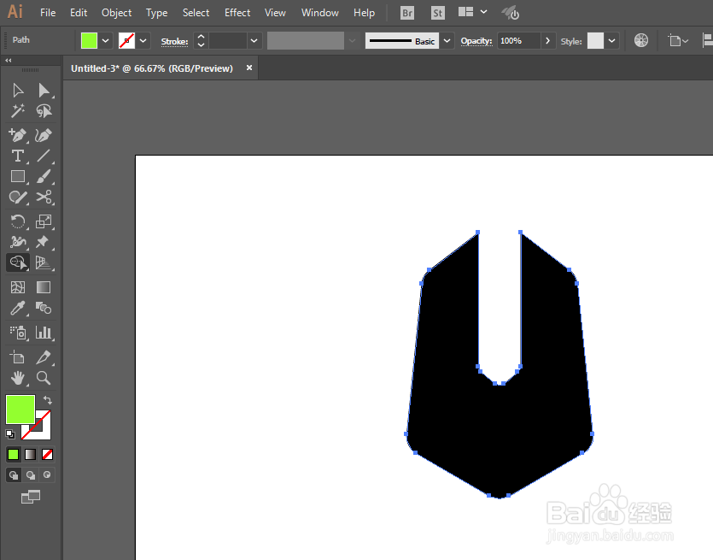Select the Line Segment tool
The height and width of the screenshot is (560, 713).
coord(44,156)
